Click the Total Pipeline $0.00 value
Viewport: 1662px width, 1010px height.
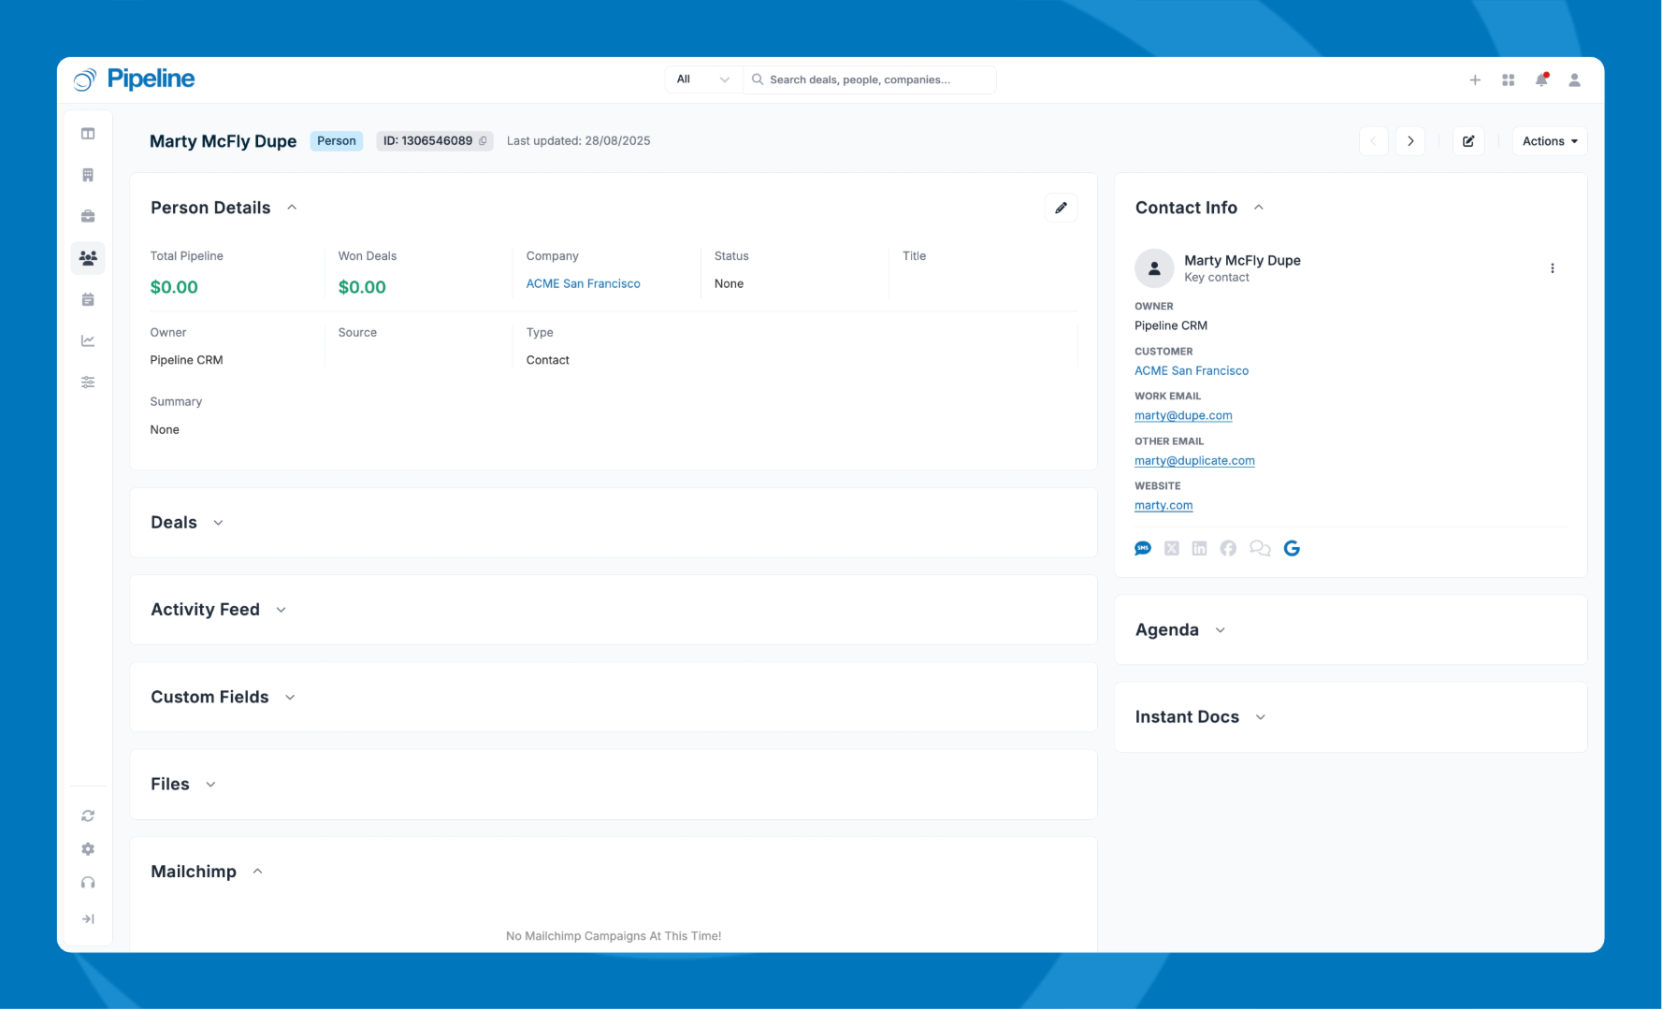[174, 288]
